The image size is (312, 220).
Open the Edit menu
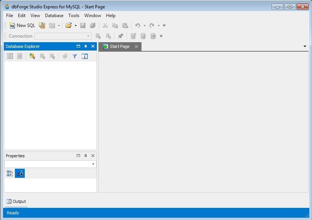[x=22, y=16]
